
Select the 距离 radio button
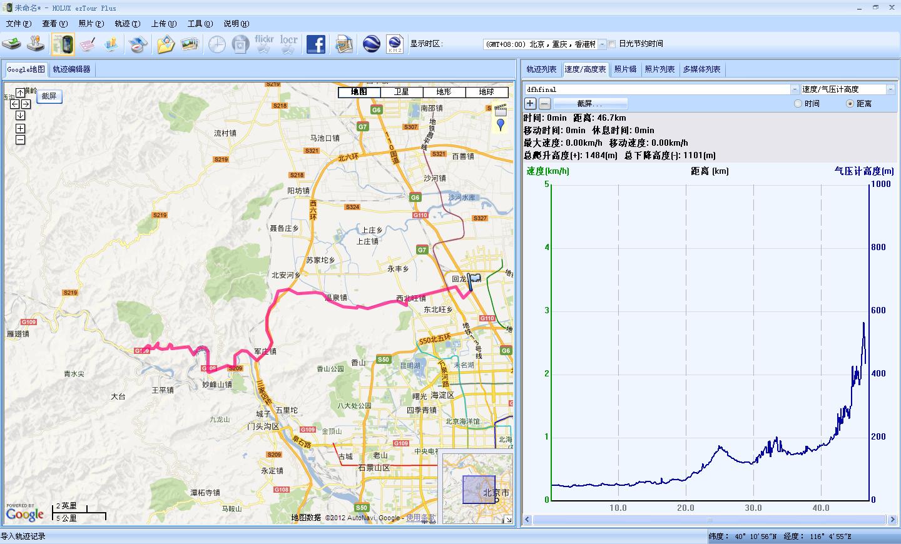coord(850,104)
